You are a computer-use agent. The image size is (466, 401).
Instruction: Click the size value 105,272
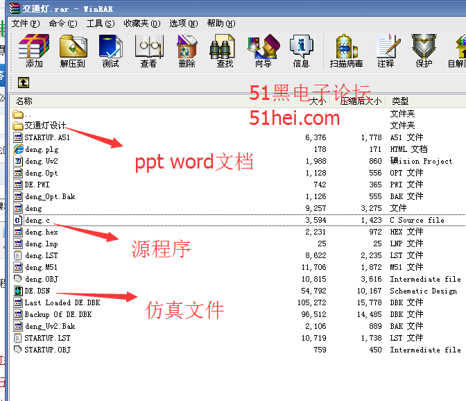(x=312, y=302)
